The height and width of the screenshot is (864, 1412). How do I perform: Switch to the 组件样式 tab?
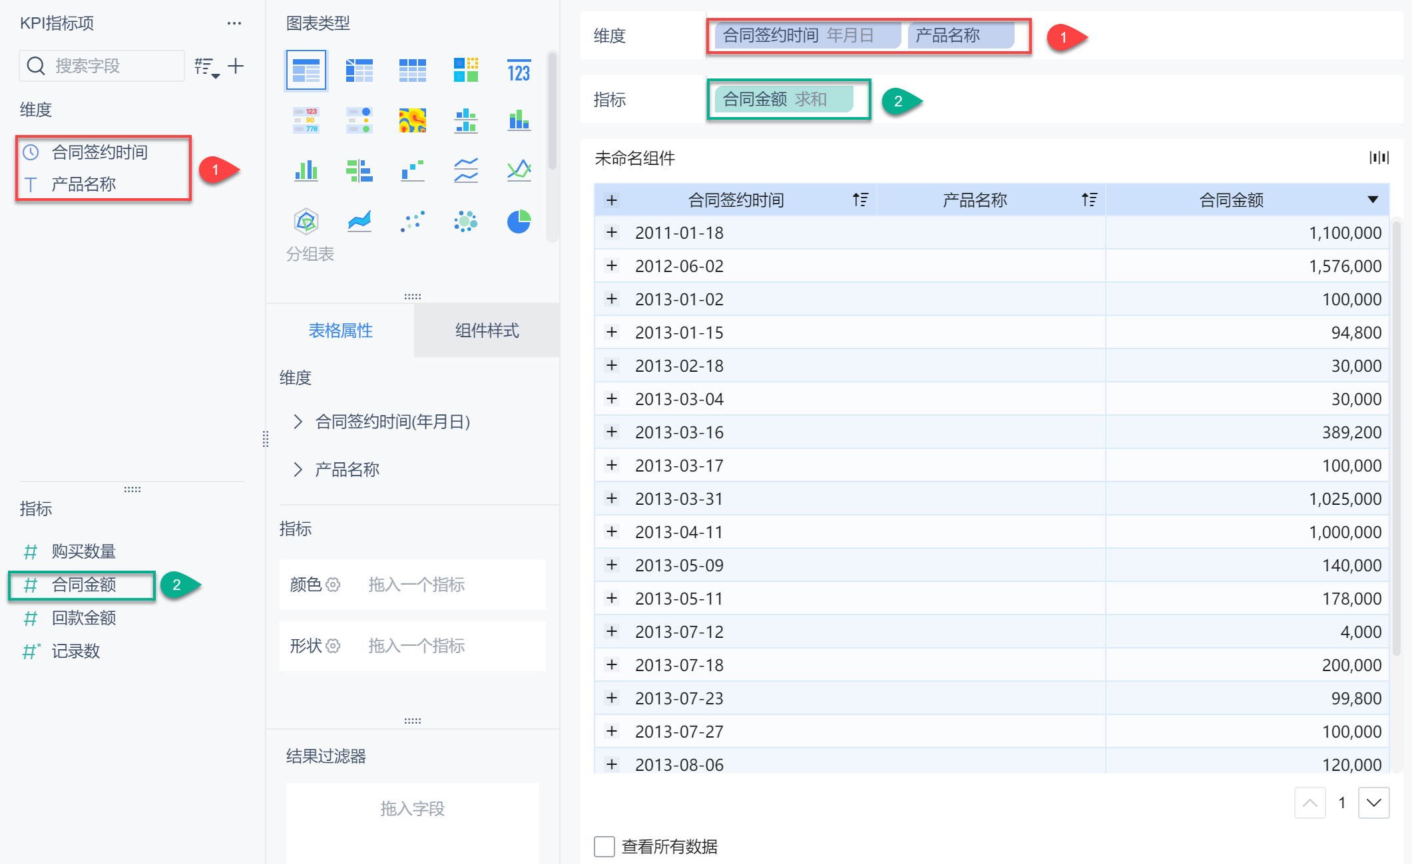click(487, 331)
